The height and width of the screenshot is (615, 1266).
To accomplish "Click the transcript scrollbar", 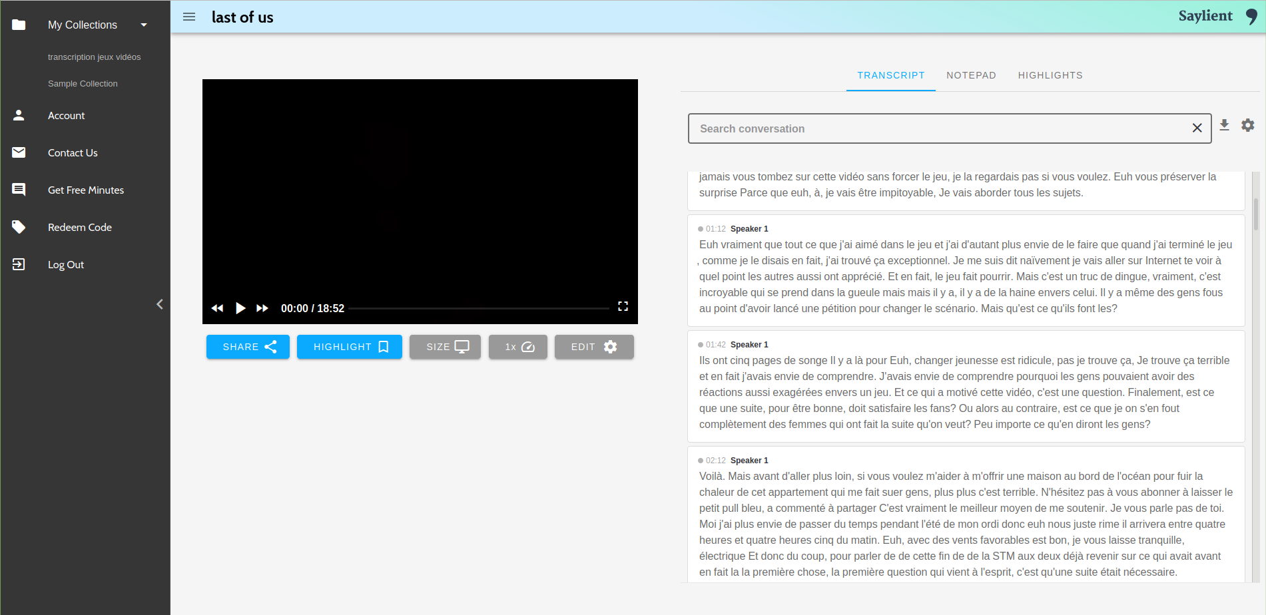I will pyautogui.click(x=1256, y=214).
